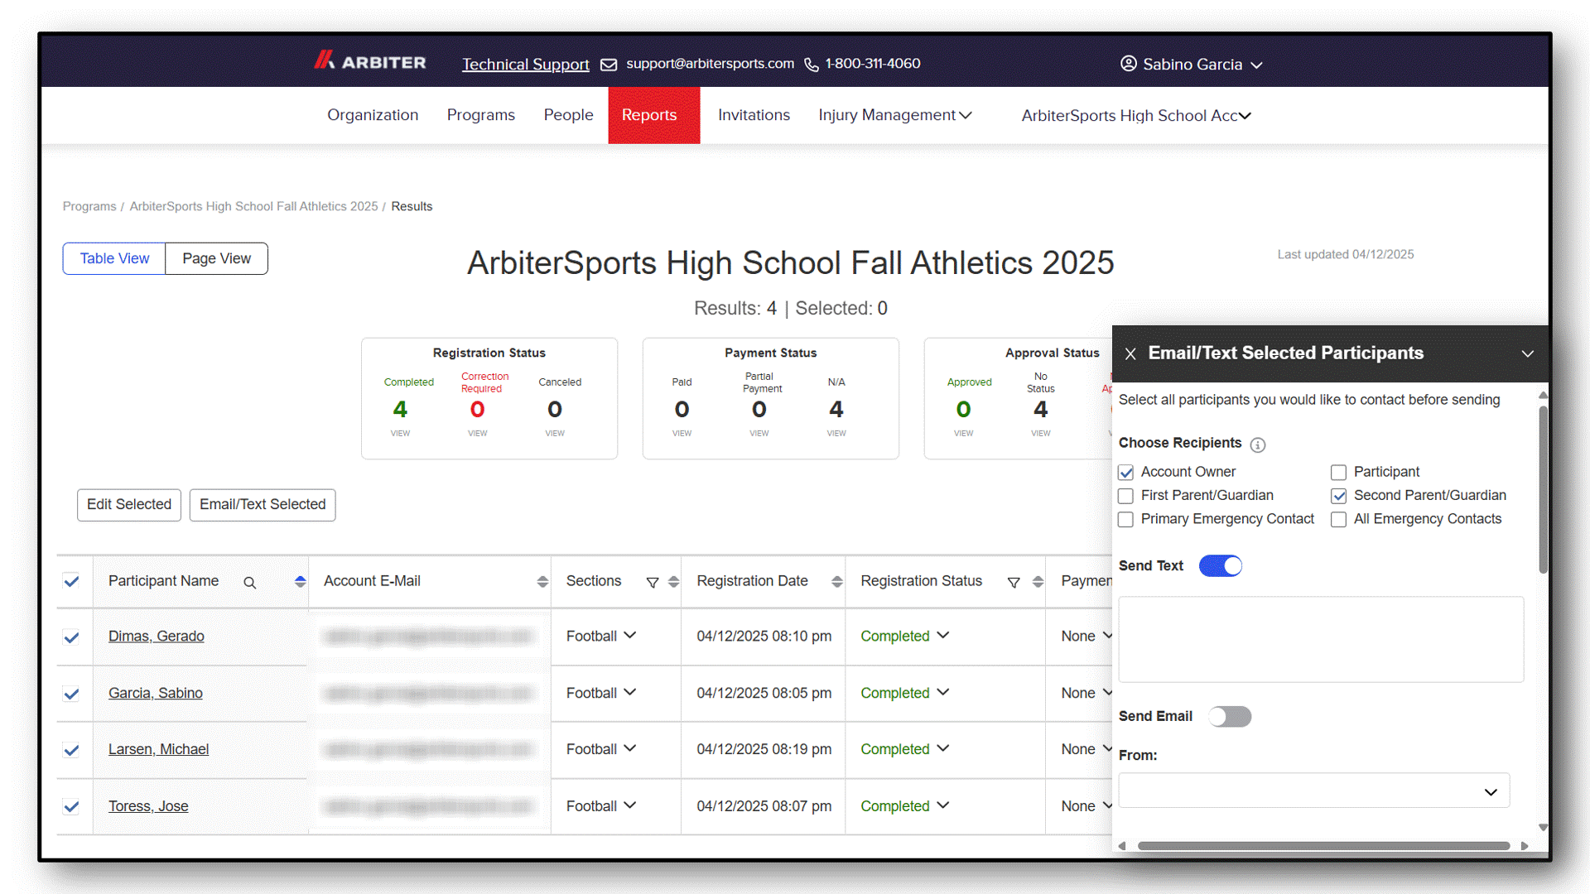Screen dimensions: 1590x894
Task: Select the Reports tab
Action: (x=653, y=115)
